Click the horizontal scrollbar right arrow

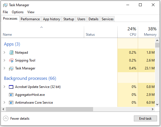click(x=153, y=109)
